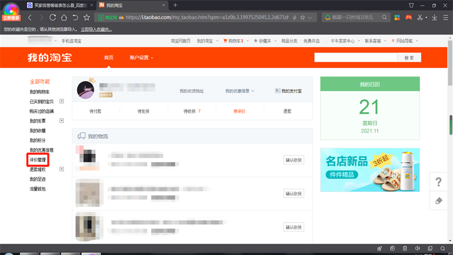Open 我的收藏 sidebar link
The height and width of the screenshot is (255, 453).
[x=37, y=131]
